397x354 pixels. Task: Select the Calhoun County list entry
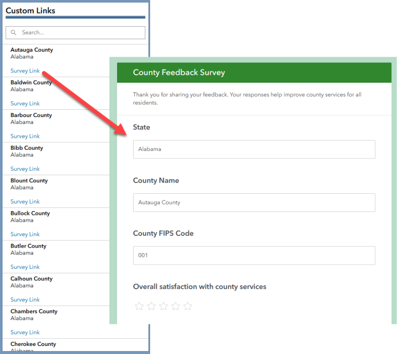tap(56, 289)
